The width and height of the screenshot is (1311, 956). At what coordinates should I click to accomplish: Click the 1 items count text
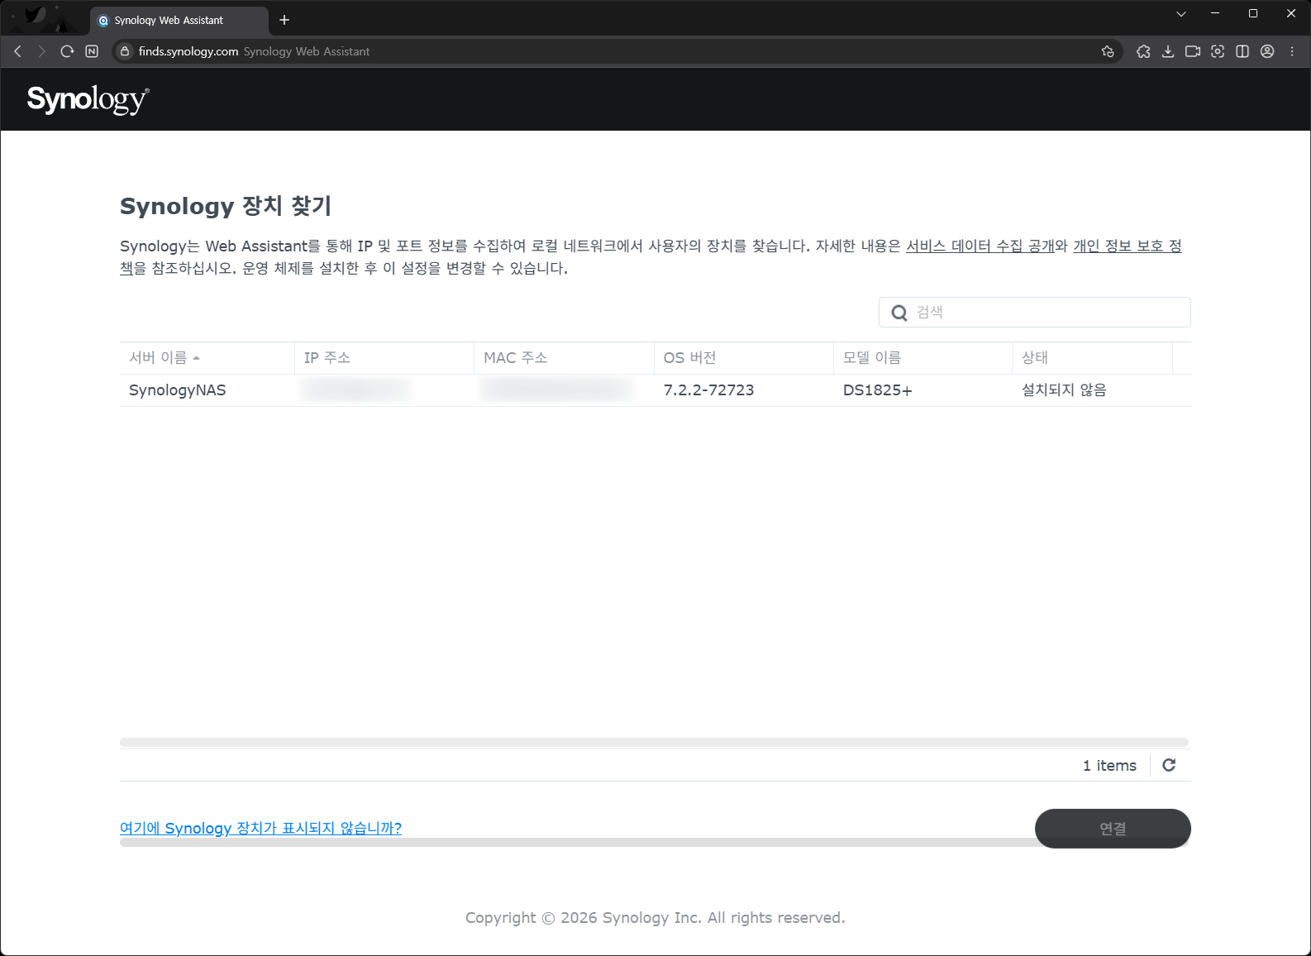point(1109,766)
